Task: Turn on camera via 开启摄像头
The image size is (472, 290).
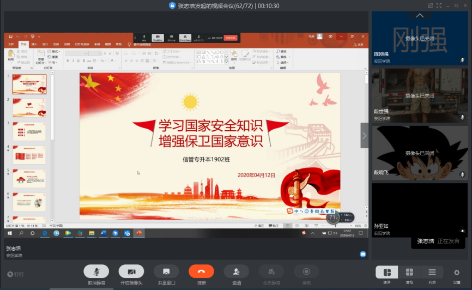Action: point(131,271)
